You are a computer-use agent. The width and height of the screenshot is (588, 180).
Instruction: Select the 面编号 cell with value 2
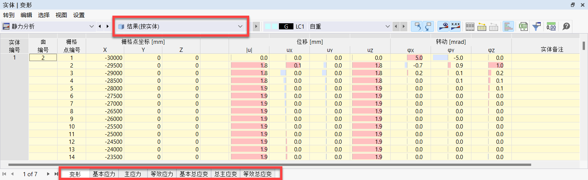43,58
